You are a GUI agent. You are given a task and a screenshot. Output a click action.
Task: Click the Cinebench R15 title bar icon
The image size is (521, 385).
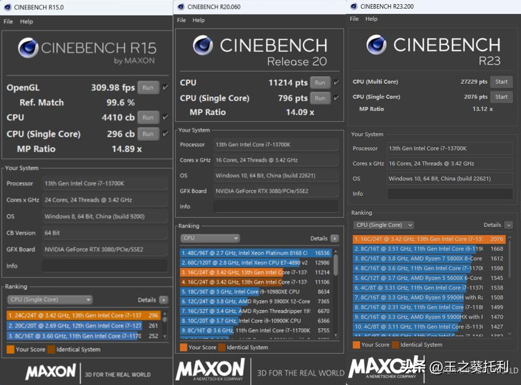7,8
